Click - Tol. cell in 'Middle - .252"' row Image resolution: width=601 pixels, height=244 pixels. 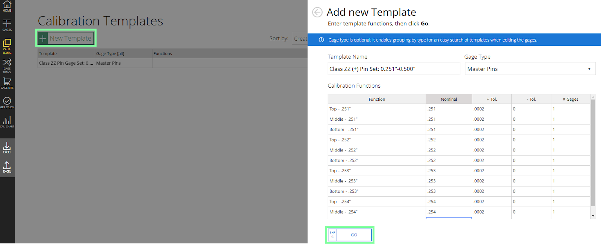pyautogui.click(x=531, y=150)
